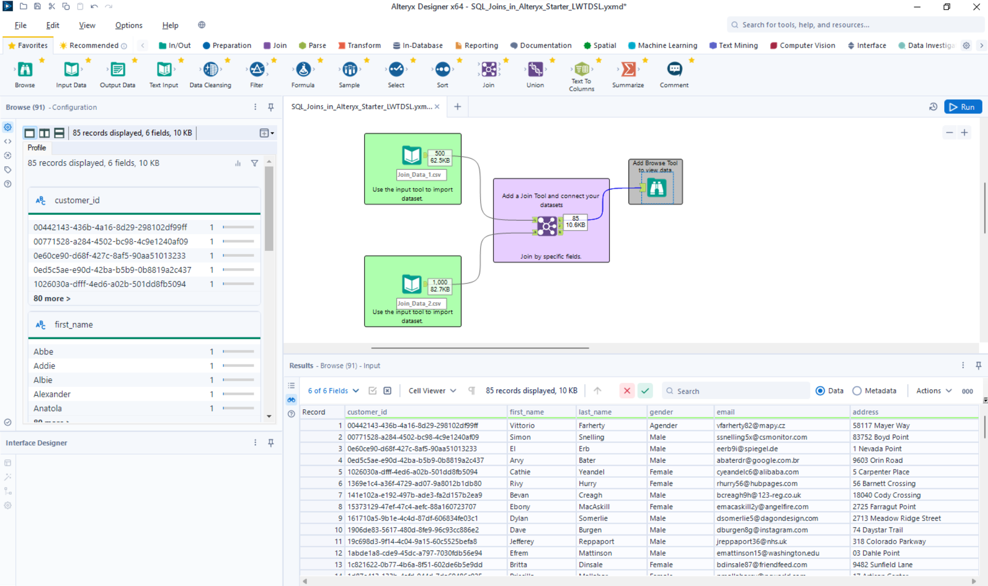Screen dimensions: 988x586
Task: Select the Union tool icon
Action: point(535,70)
